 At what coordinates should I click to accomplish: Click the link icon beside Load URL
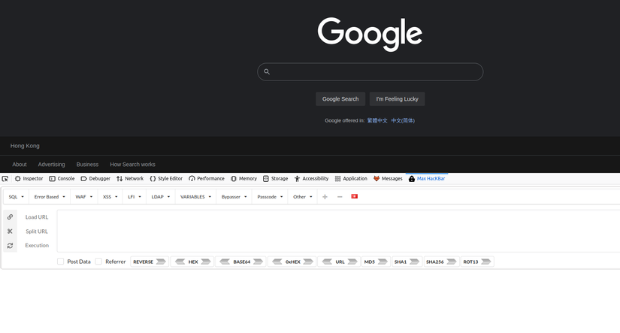[x=10, y=216]
